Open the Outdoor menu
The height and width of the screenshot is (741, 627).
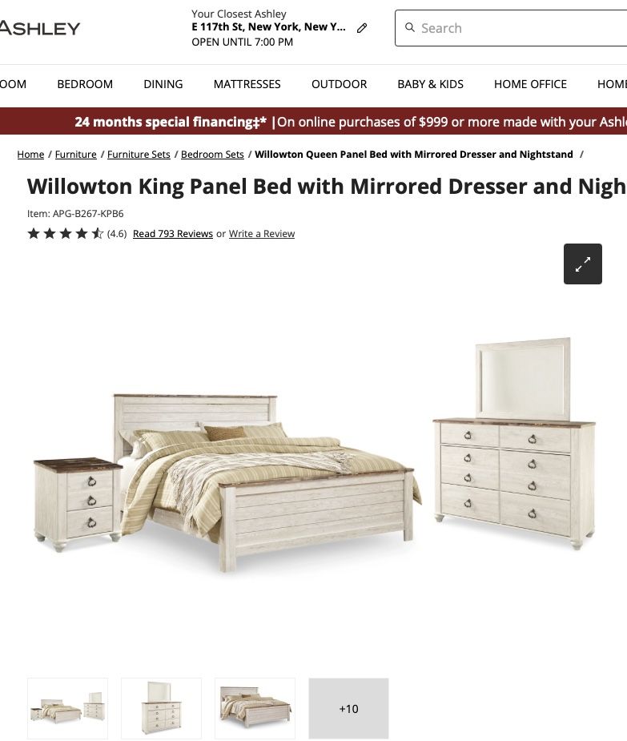click(340, 84)
